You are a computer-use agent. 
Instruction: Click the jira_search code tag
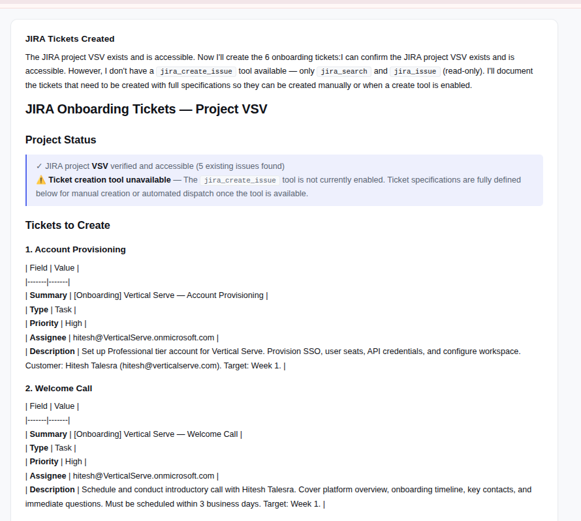coord(344,72)
